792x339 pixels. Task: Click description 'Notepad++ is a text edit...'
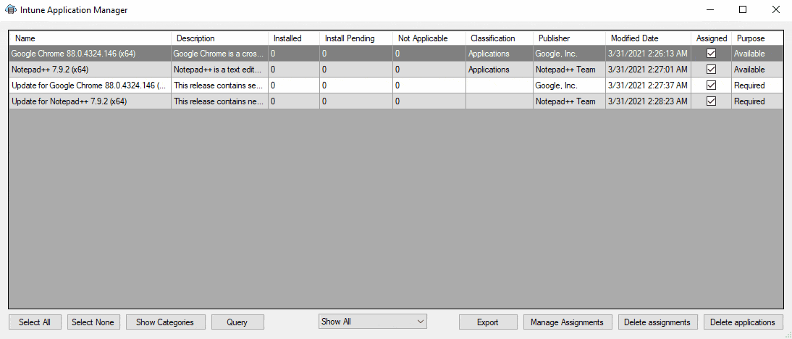218,70
